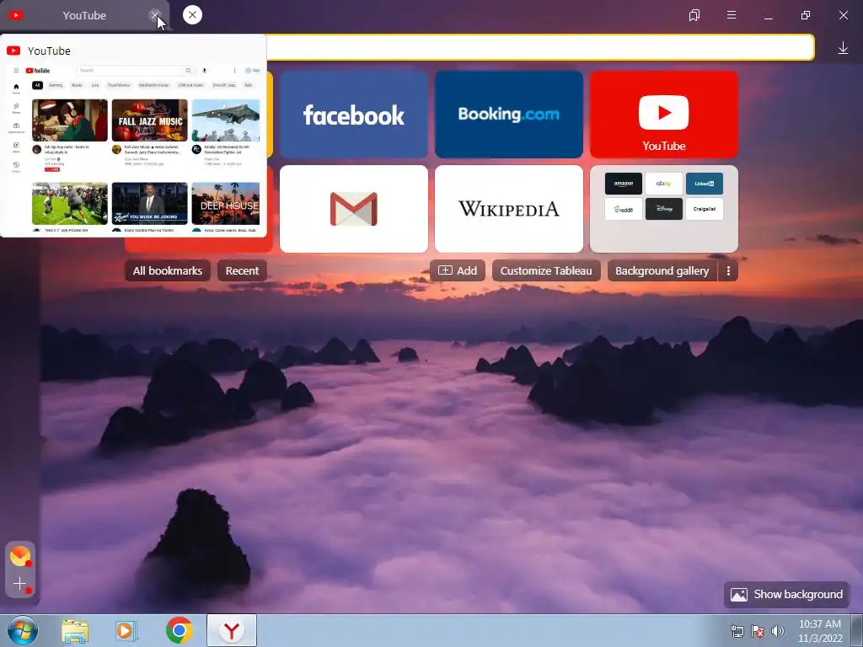Screen dimensions: 863x647
Task: Open the mail icon in sidebar
Action: [x=20, y=556]
